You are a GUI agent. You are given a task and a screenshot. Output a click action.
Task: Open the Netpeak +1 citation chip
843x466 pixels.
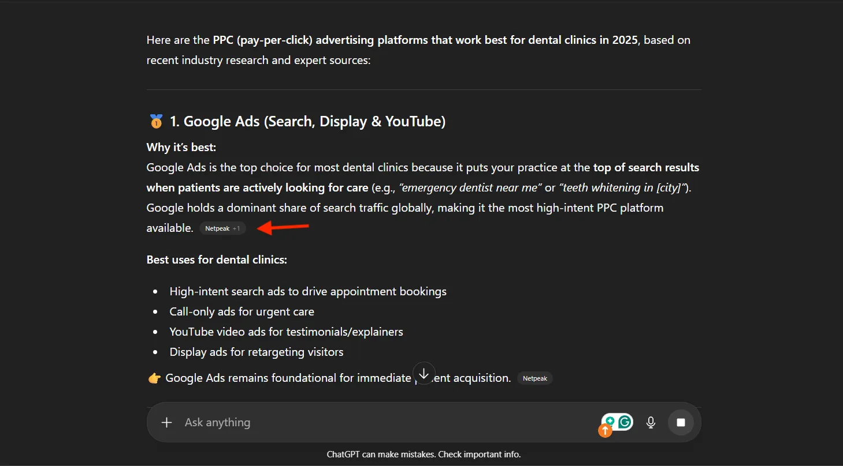222,228
